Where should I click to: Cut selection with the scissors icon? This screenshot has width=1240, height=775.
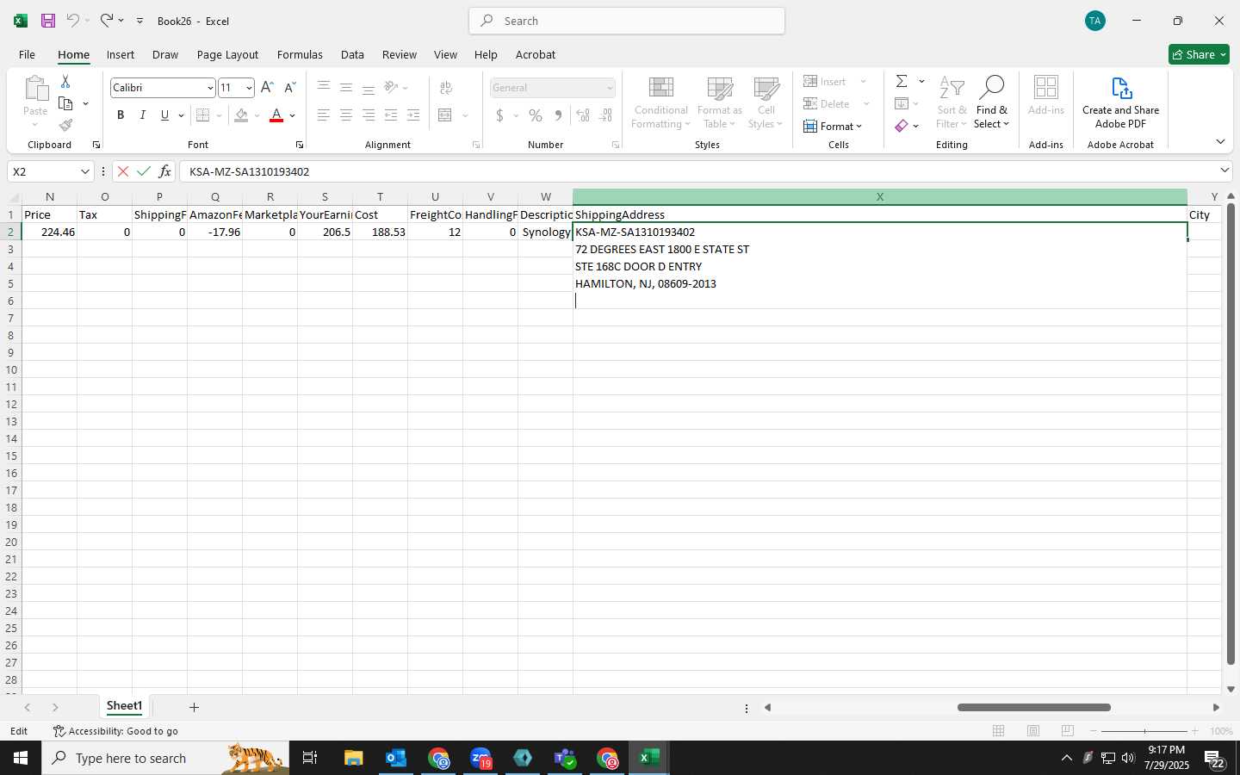point(65,82)
